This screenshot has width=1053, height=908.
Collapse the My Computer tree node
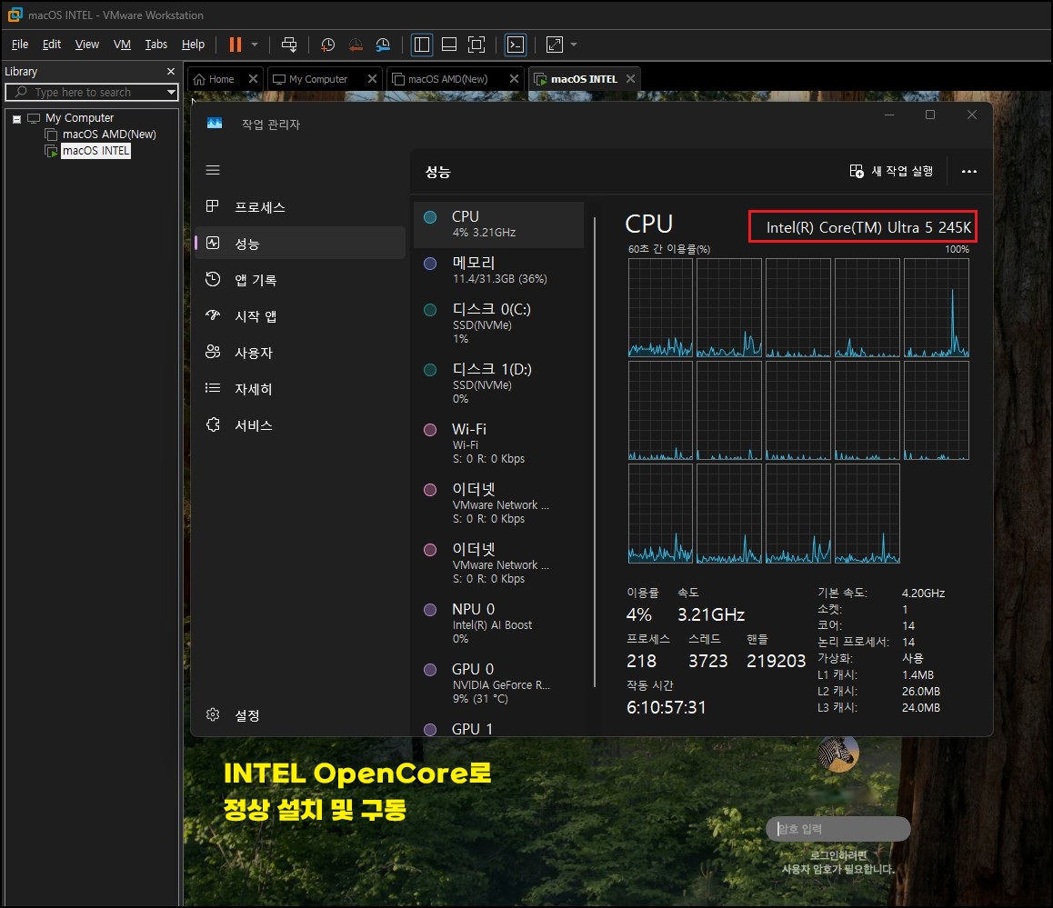pyautogui.click(x=16, y=119)
